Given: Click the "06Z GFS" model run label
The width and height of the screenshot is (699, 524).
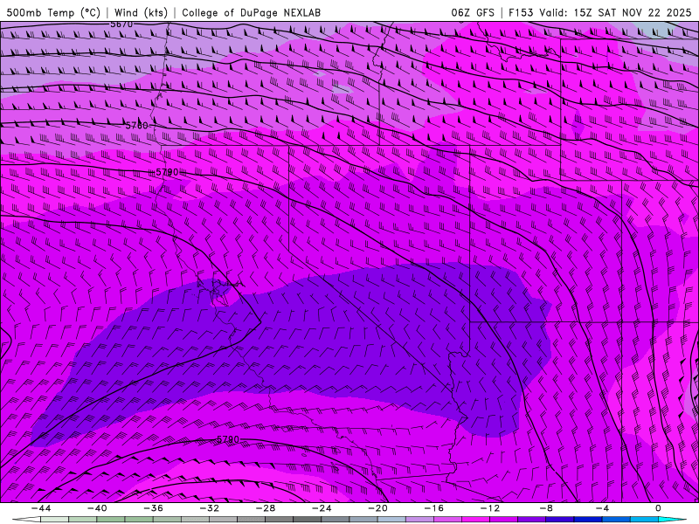Looking at the screenshot, I should 473,12.
